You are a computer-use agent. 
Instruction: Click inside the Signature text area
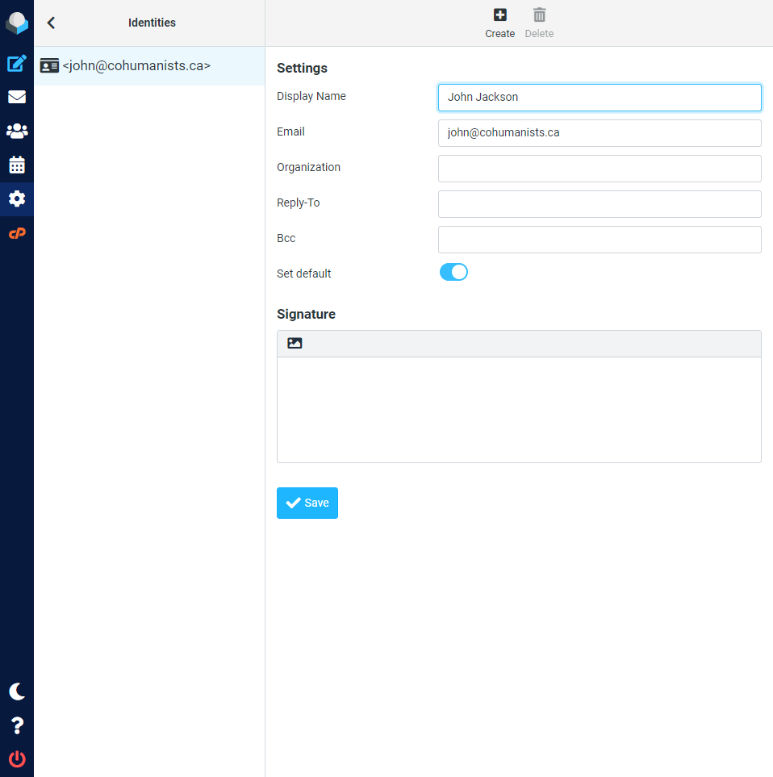click(x=519, y=410)
